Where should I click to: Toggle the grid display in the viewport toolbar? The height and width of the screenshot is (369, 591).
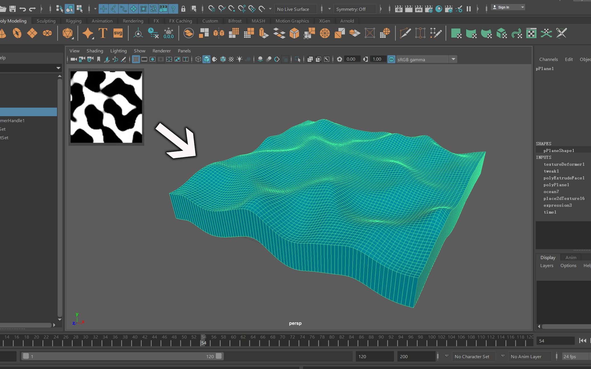[x=136, y=59]
